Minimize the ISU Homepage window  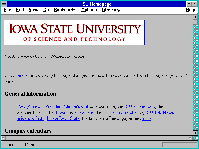click(189, 4)
